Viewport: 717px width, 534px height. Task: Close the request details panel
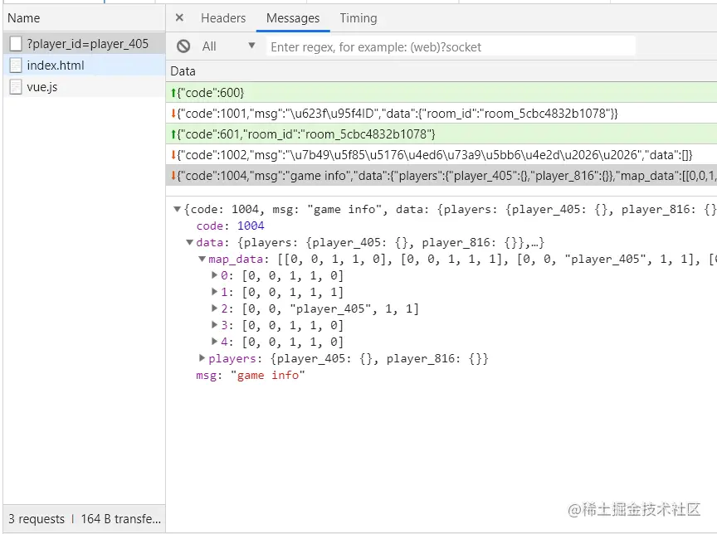click(179, 18)
